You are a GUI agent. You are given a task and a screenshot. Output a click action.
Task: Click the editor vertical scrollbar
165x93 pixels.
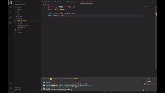pyautogui.click(x=156, y=37)
